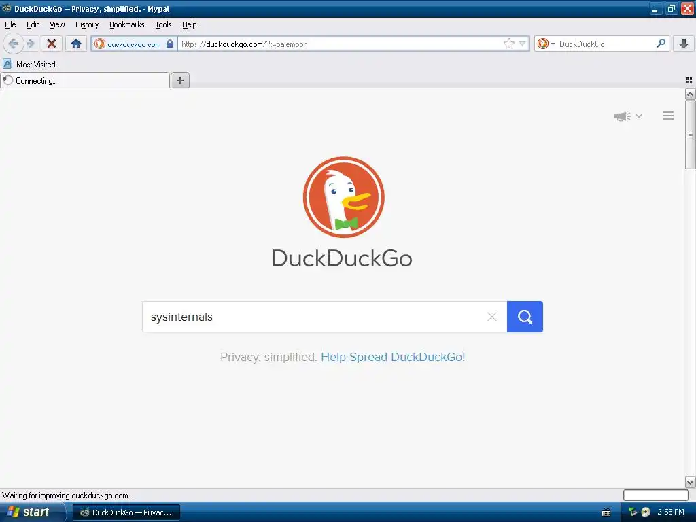This screenshot has height=522, width=696.
Task: Click the on-screen keyboard tray icon
Action: point(606,512)
